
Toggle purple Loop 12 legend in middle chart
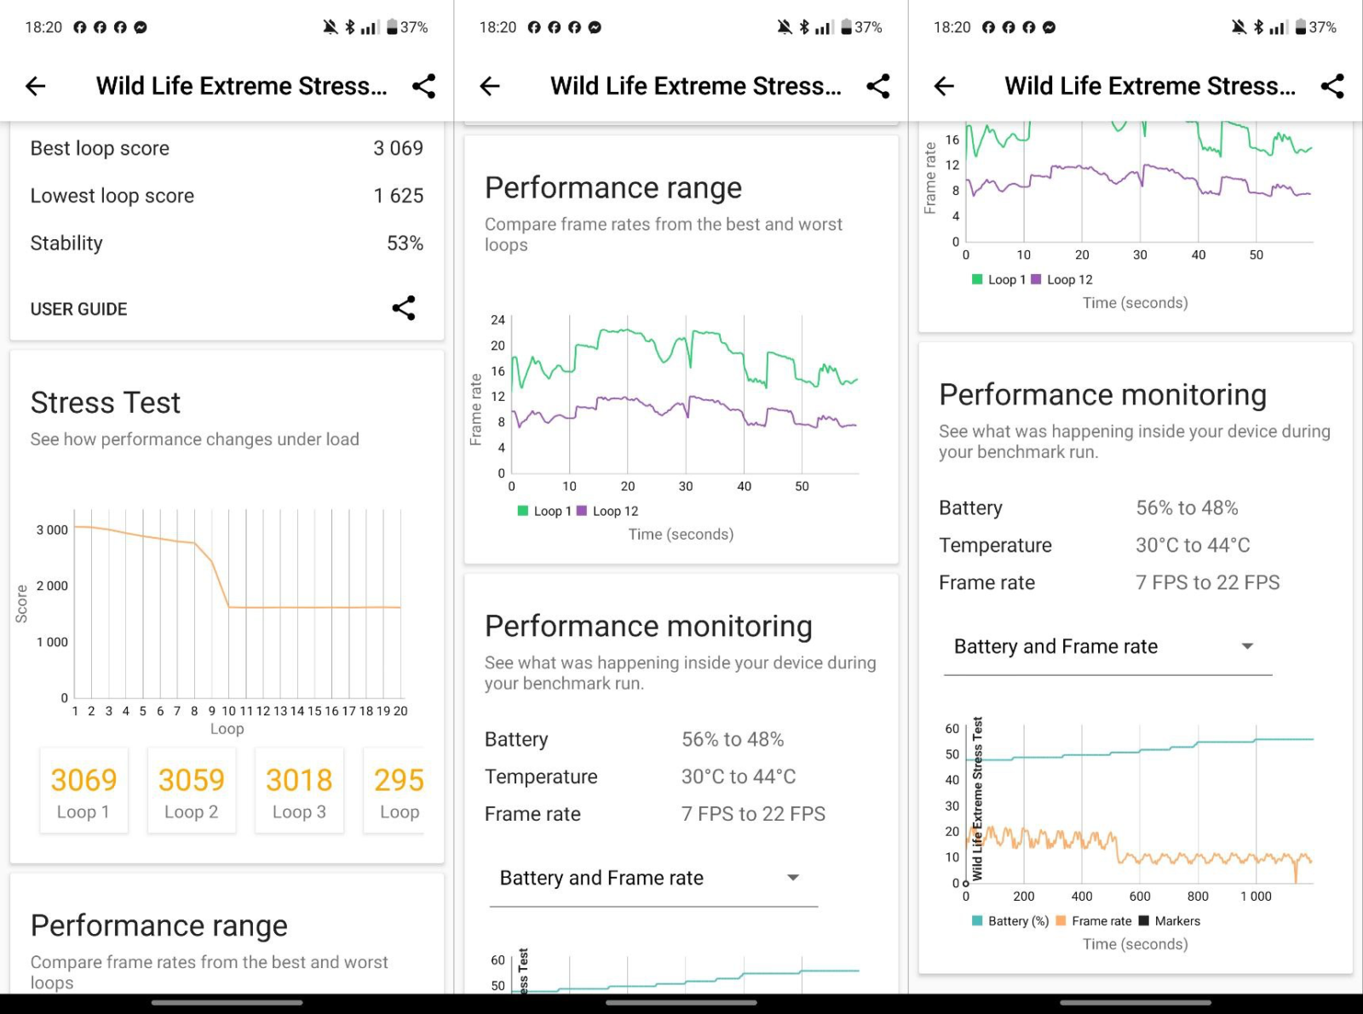pyautogui.click(x=607, y=511)
